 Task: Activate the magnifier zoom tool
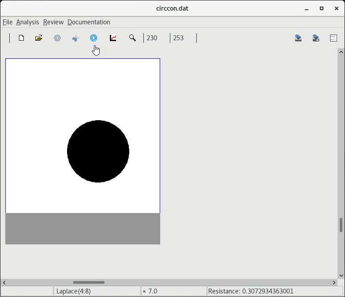pos(132,38)
